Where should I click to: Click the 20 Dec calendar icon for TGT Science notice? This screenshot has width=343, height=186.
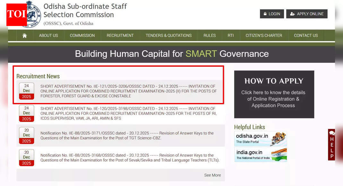(27, 135)
